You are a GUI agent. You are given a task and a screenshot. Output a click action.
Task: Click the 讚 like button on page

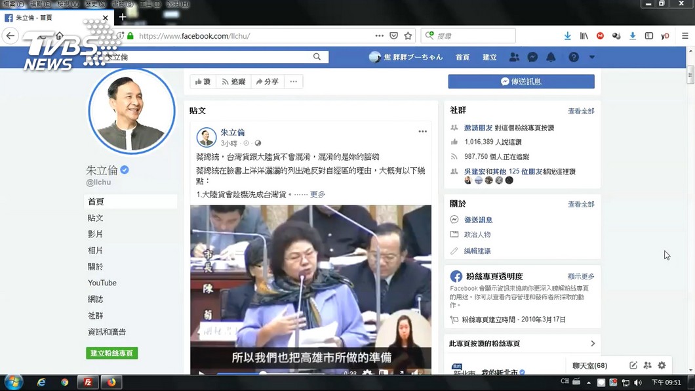coord(203,81)
